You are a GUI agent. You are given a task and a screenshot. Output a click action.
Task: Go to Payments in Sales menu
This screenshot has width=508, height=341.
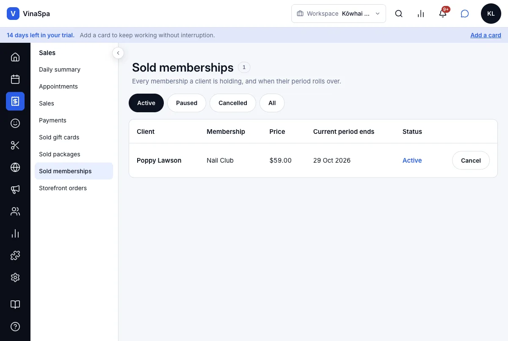tap(74, 120)
